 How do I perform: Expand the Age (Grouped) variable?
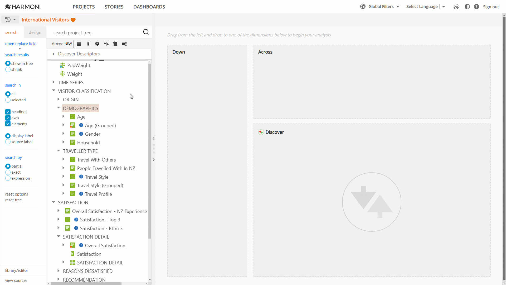64,125
